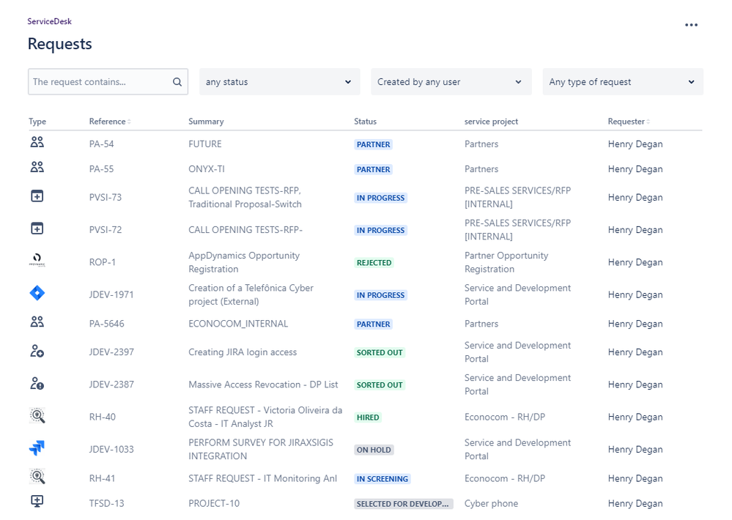The image size is (732, 520).
Task: Open the more options ellipsis menu
Action: click(691, 25)
